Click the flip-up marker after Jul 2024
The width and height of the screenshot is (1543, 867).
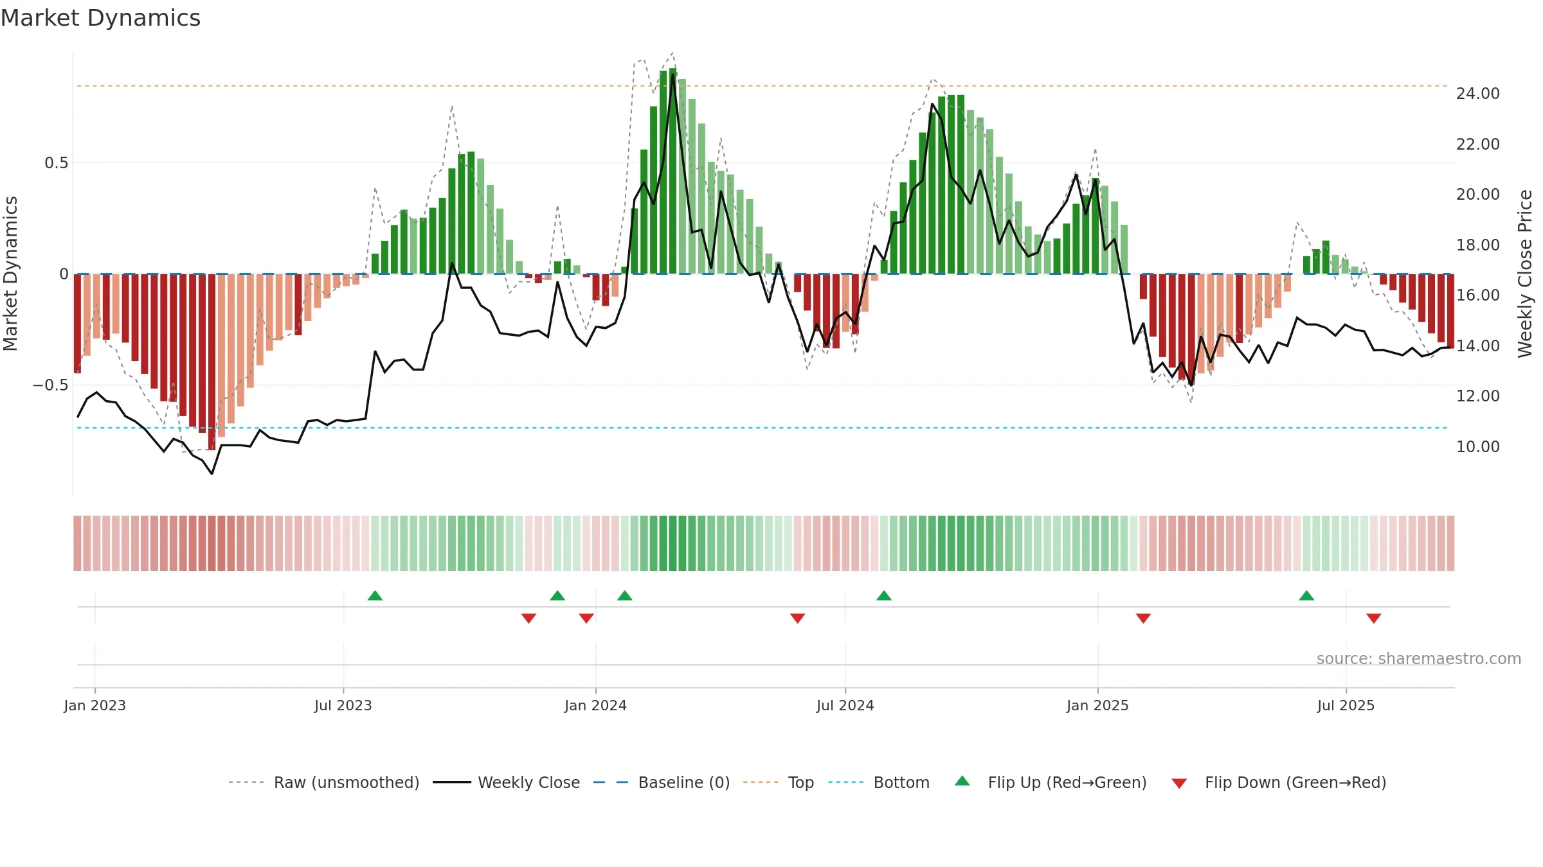[x=884, y=595]
